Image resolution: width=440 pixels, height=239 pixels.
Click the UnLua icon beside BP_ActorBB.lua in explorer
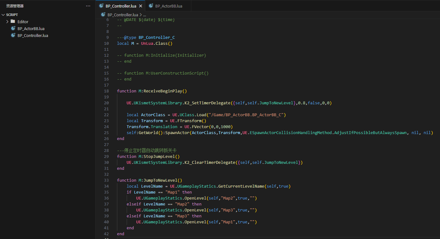(13, 29)
